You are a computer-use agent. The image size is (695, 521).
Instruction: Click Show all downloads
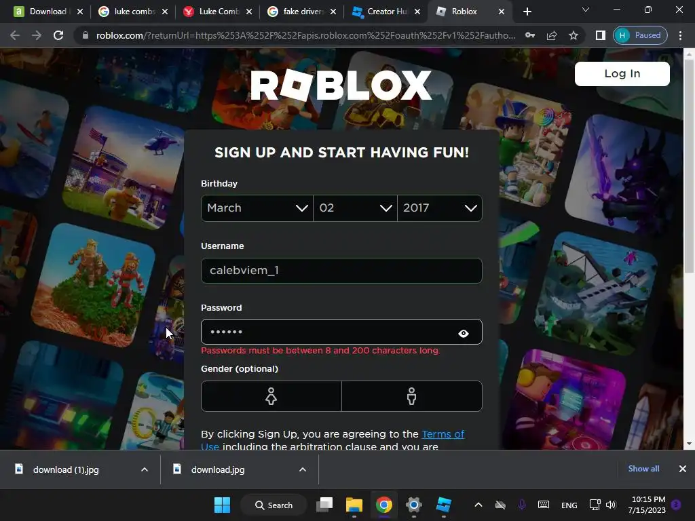643,469
